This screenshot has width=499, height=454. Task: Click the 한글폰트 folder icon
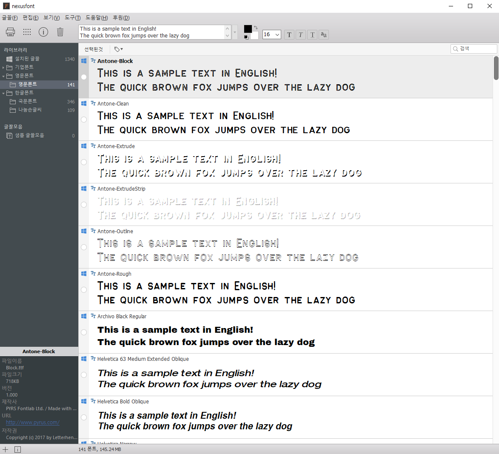[x=9, y=93]
